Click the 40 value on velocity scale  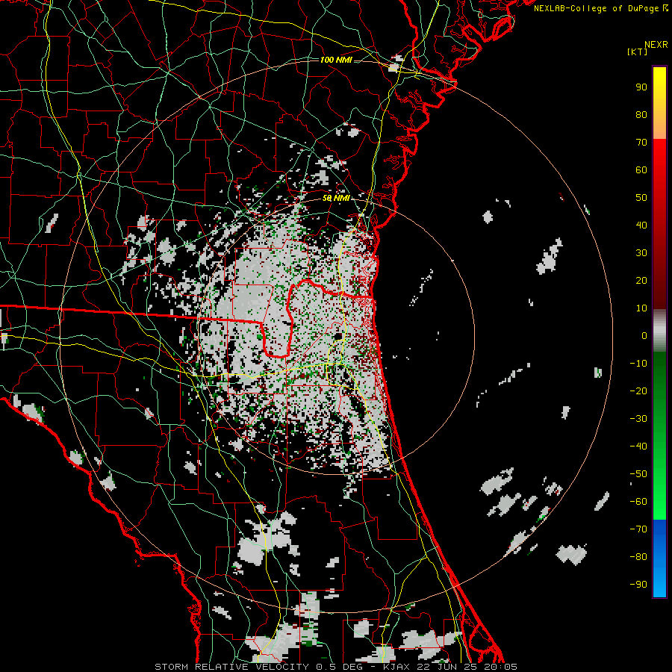(x=641, y=225)
